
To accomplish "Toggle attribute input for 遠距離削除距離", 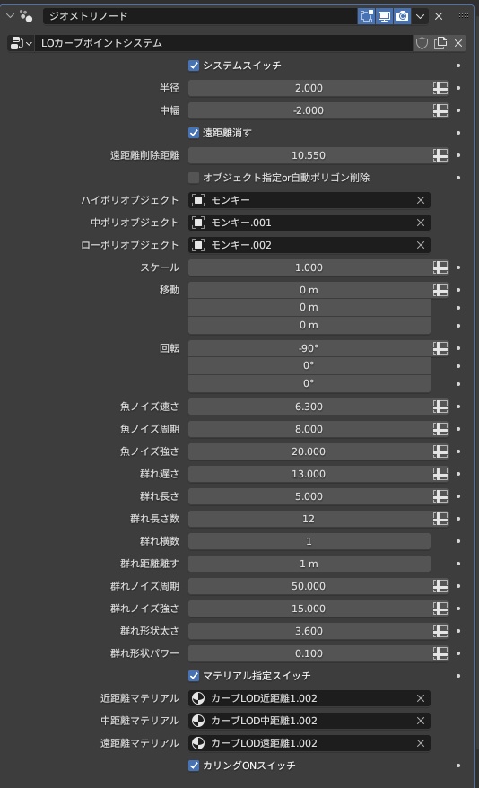I will click(x=440, y=155).
